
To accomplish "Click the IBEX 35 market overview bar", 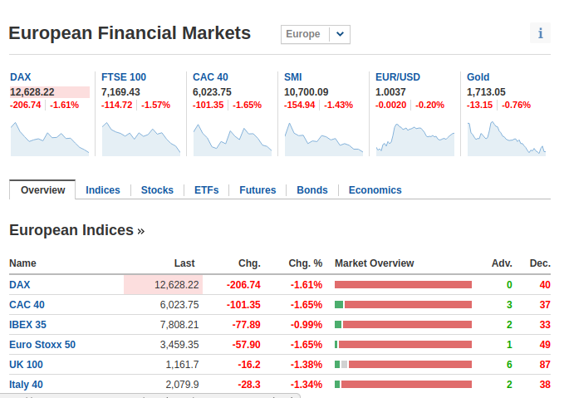I will point(403,325).
